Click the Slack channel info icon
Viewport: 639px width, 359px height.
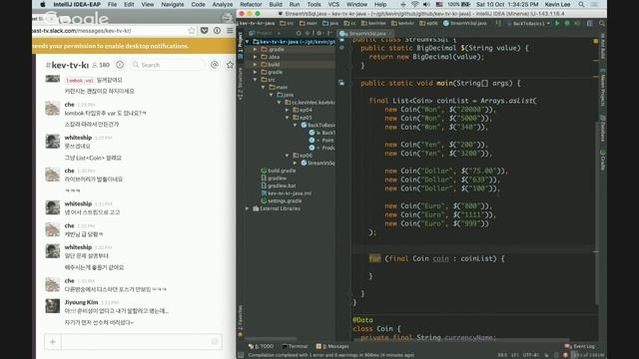[120, 65]
